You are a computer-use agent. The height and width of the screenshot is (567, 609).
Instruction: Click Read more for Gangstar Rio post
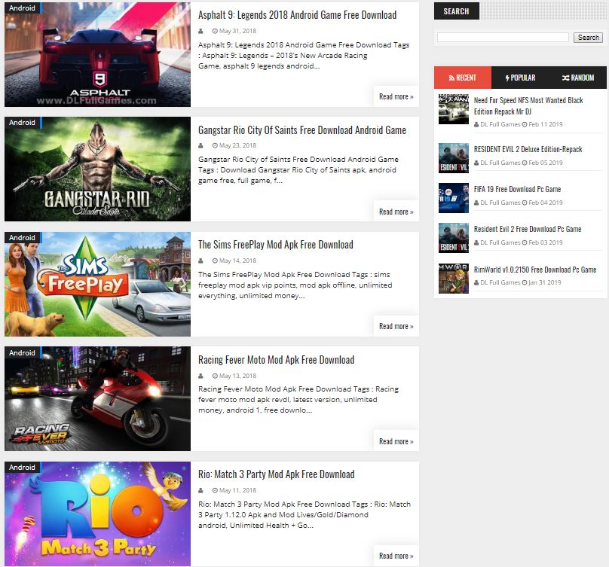[396, 212]
